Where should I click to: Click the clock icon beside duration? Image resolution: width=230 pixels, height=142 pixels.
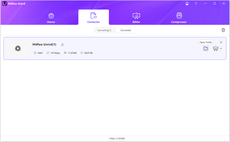pos(82,53)
